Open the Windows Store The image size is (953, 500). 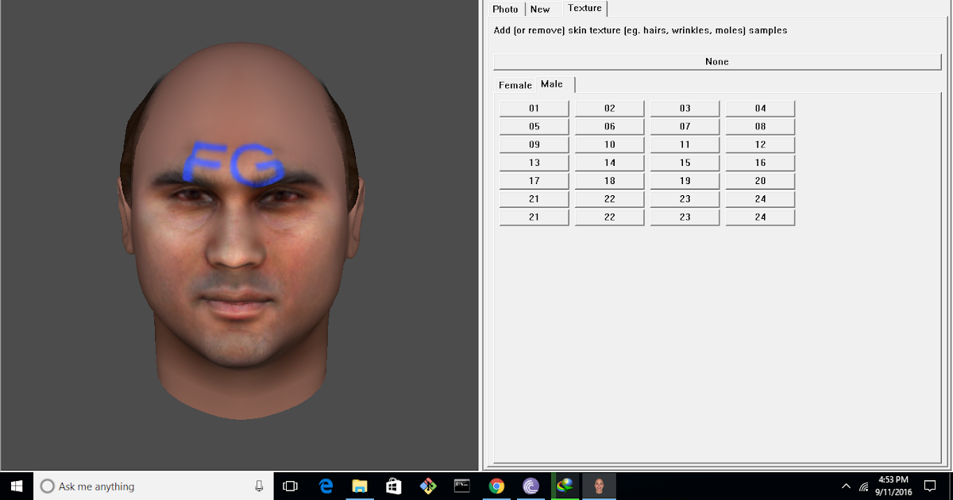[x=394, y=486]
